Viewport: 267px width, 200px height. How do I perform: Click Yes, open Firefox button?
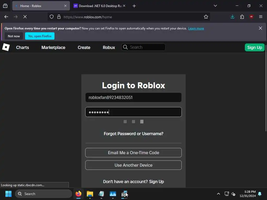point(40,36)
